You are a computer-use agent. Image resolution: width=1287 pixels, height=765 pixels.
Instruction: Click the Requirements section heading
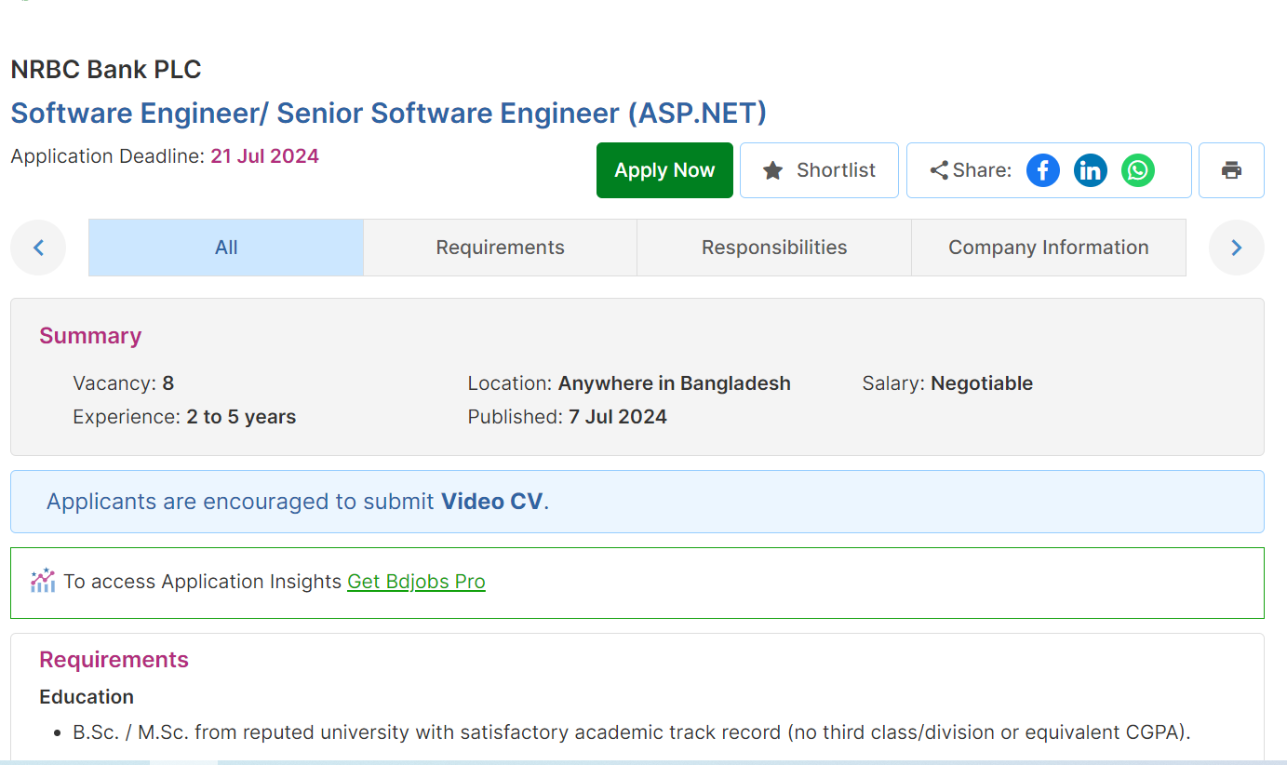tap(114, 660)
